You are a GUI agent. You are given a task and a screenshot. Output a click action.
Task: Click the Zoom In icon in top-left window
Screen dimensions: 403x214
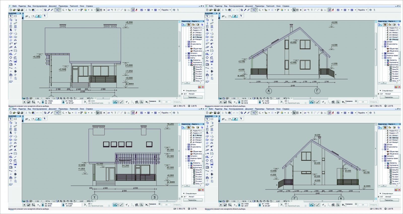coord(61,98)
